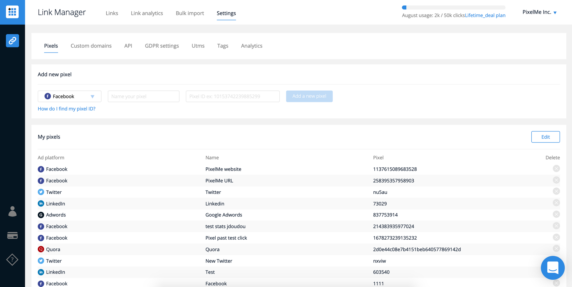
Task: Delete the pixel with ID 73029
Action: 556,203
